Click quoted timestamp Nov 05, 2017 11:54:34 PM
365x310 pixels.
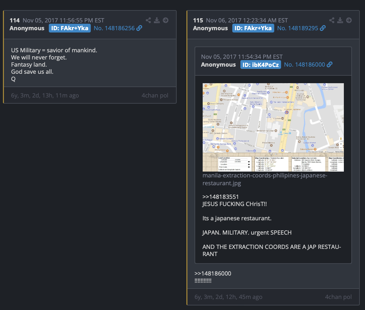(242, 57)
